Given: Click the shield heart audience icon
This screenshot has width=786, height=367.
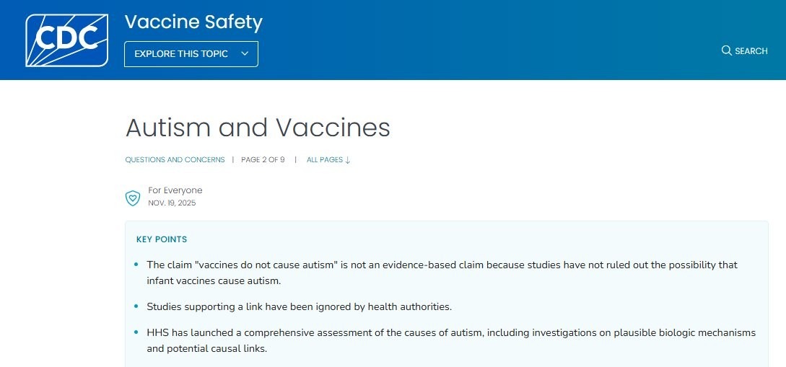Looking at the screenshot, I should 132,198.
